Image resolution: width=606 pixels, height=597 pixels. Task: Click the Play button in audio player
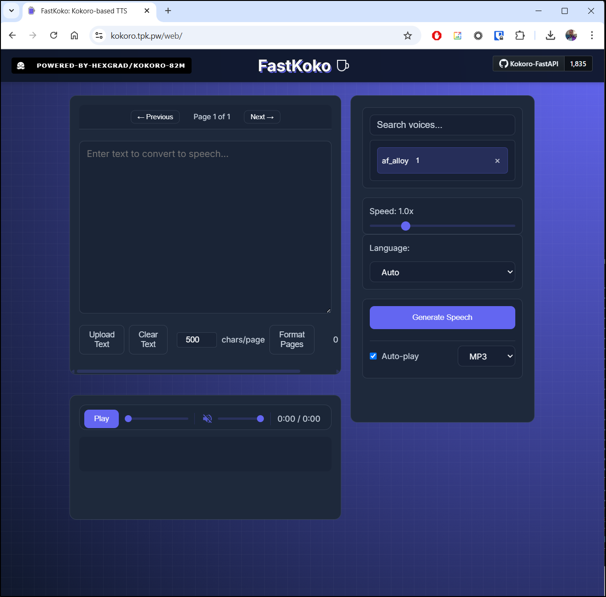pyautogui.click(x=101, y=419)
